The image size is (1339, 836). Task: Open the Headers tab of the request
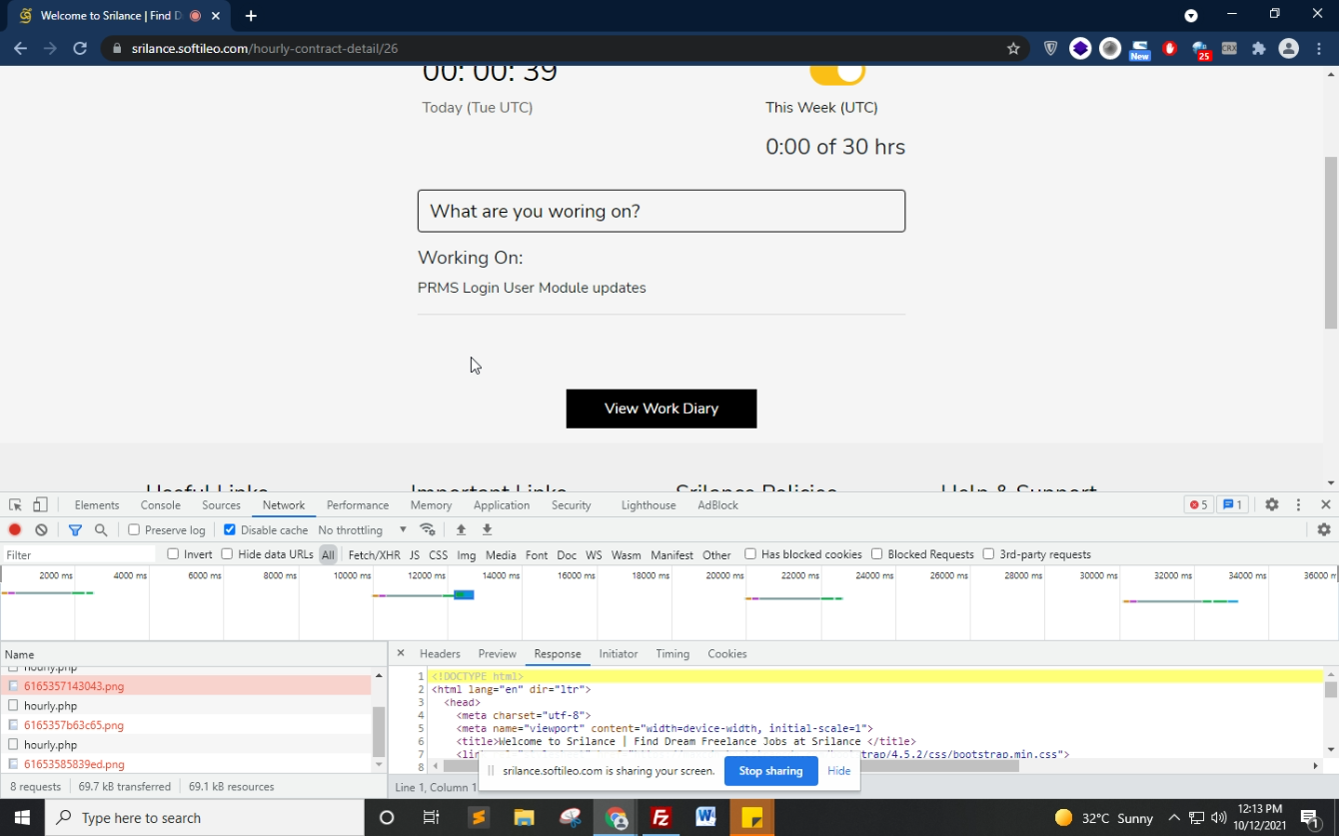440,654
